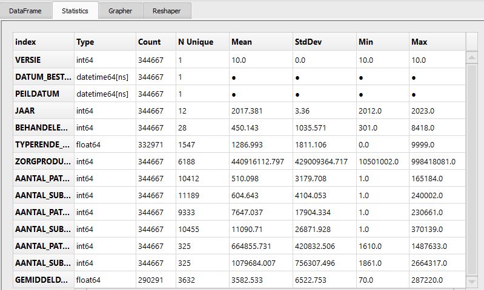This screenshot has height=290, width=484.
Task: Click min value 1610.0
Action: (370, 246)
